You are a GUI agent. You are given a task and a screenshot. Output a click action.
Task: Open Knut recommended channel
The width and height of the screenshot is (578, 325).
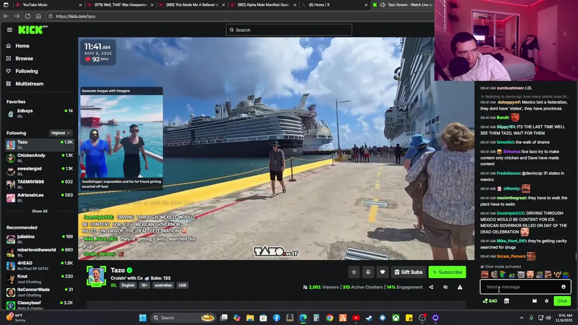39,279
